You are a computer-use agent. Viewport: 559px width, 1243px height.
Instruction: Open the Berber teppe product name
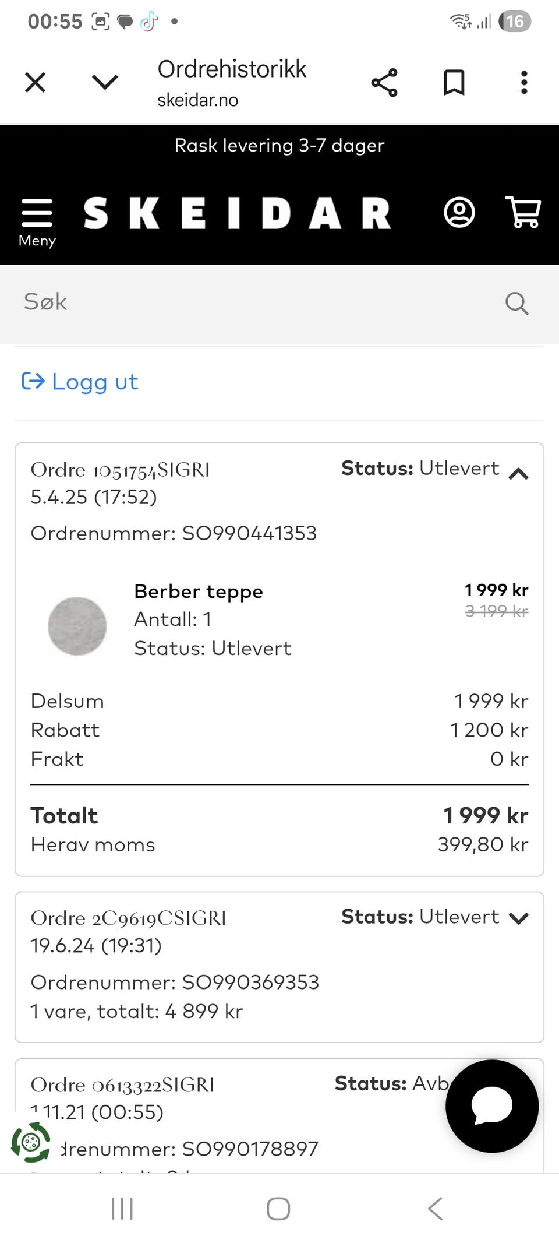(199, 591)
